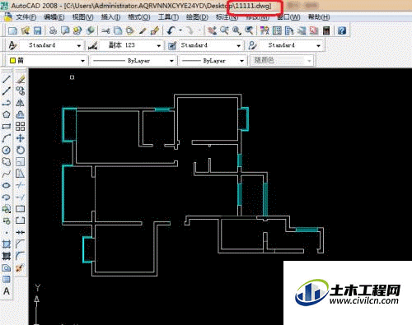Select the Stretch tool

tap(20, 174)
